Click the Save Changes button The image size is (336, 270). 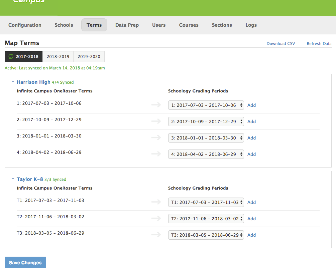point(25,263)
